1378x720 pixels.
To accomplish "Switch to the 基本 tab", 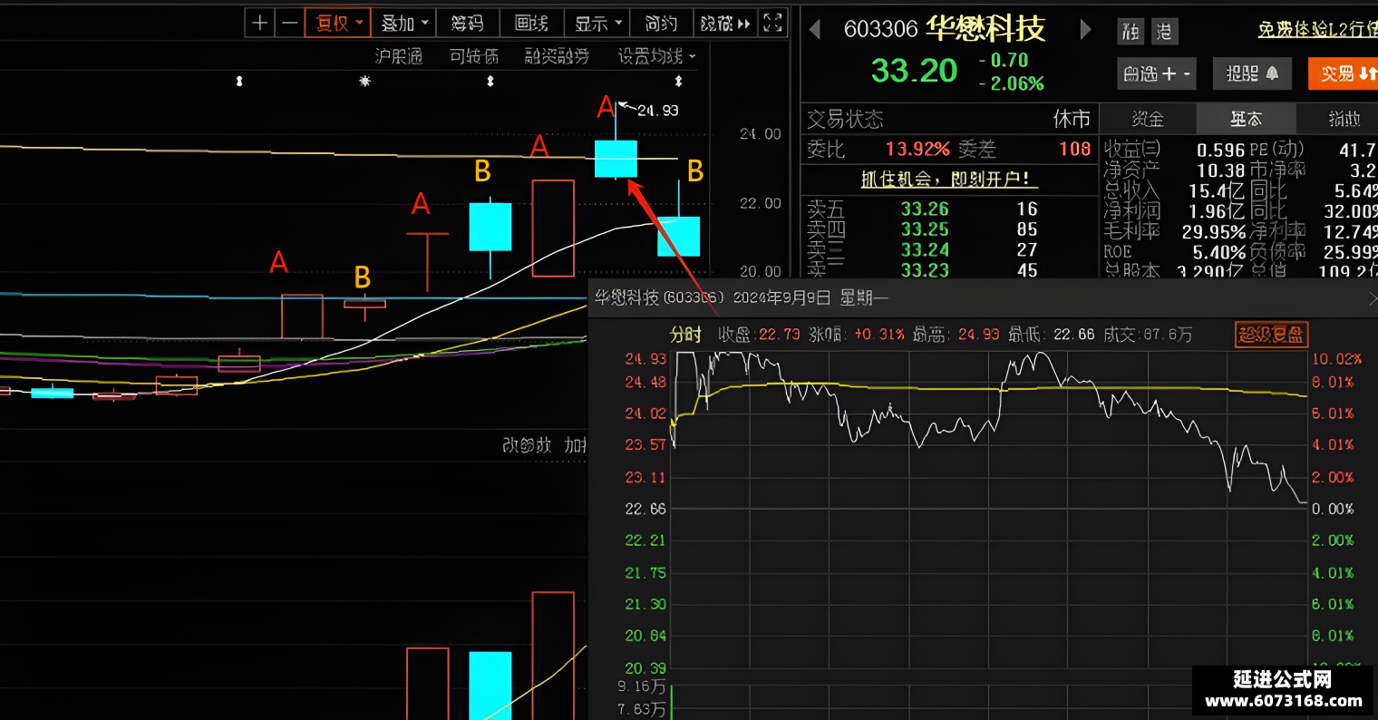I will 1246,119.
